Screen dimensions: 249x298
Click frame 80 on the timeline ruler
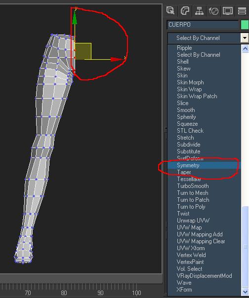coord(64,293)
